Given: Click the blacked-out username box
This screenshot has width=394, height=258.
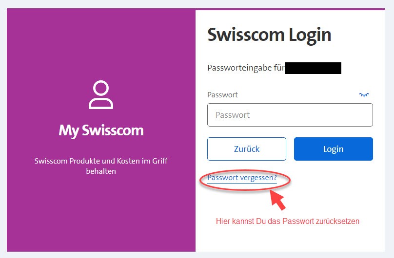Looking at the screenshot, I should (x=313, y=68).
